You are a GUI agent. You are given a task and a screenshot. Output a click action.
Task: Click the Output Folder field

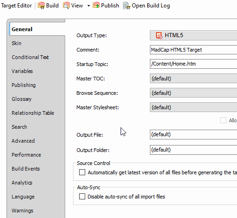click(x=193, y=150)
